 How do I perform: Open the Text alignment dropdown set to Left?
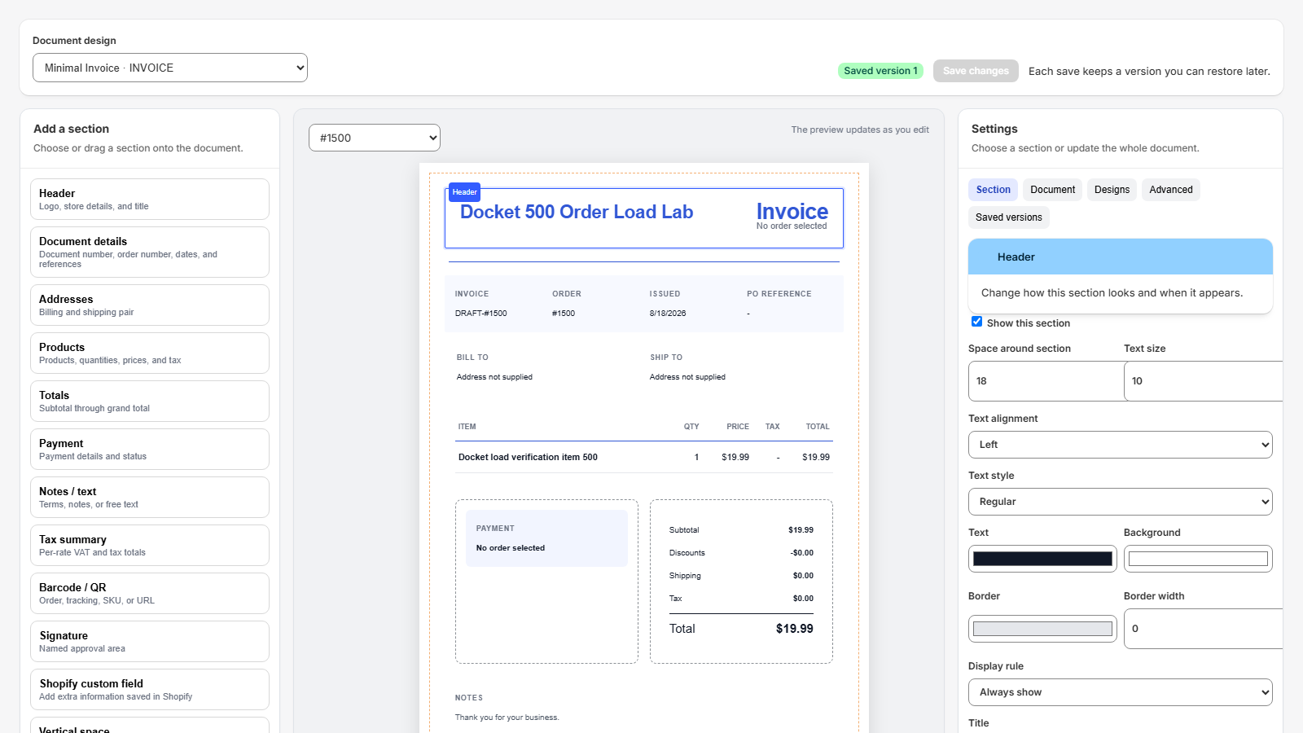coord(1121,445)
